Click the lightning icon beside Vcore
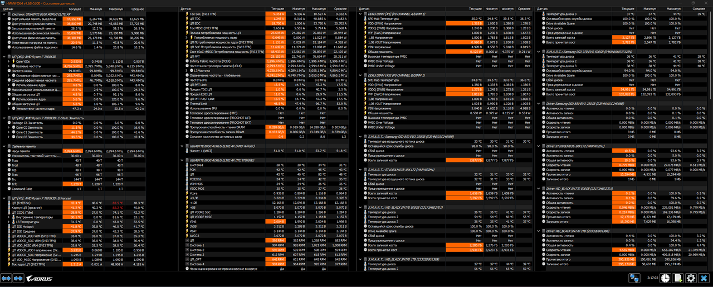This screenshot has width=713, height=287. click(186, 193)
